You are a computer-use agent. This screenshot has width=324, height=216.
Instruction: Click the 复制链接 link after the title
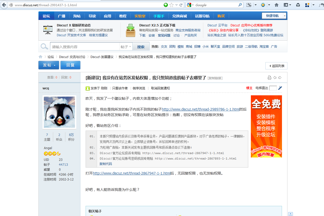(x=215, y=78)
